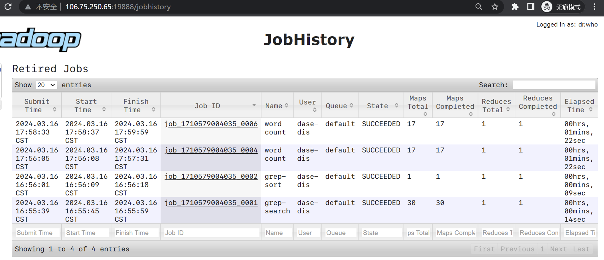
Task: Sort by Reduces Total column arrows
Action: click(x=508, y=110)
